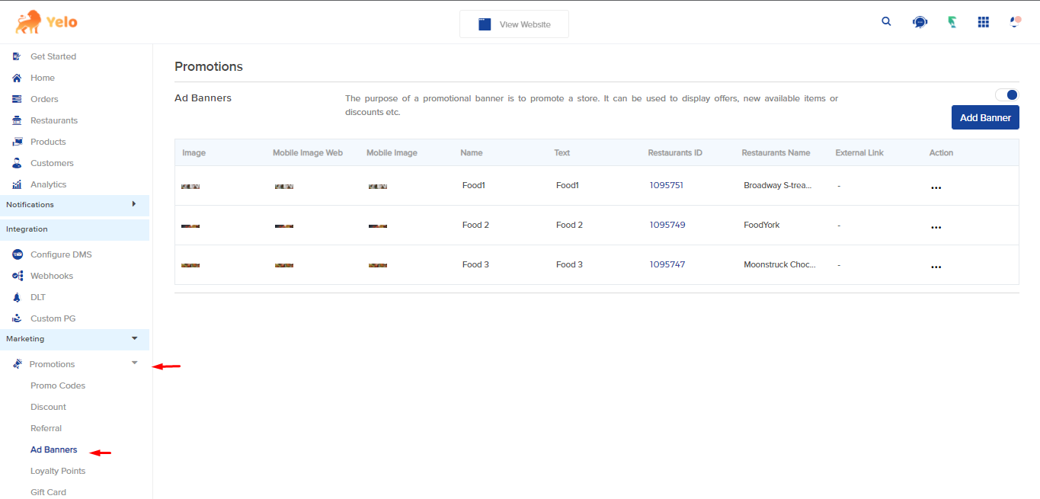Click the Analytics chart icon
The width and height of the screenshot is (1040, 499).
tap(17, 184)
